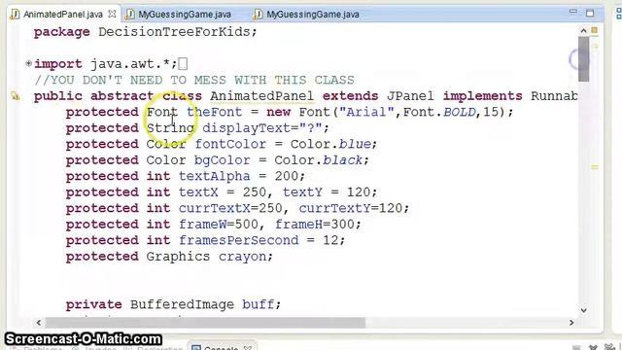Click the warning marker beside class declaration

click(16, 95)
